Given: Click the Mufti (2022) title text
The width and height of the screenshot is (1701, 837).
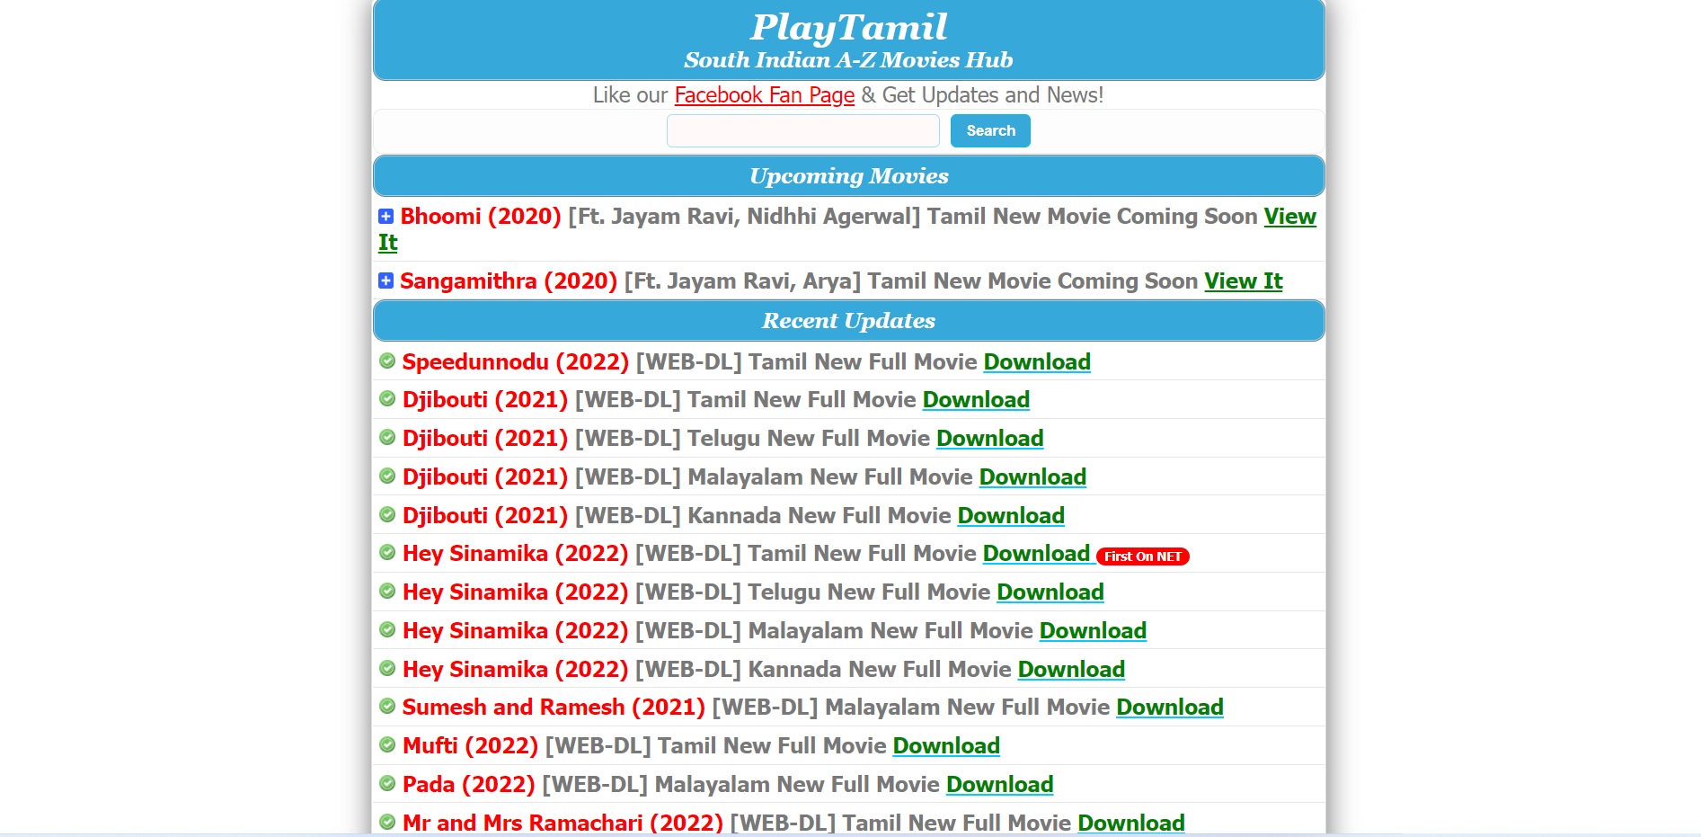Looking at the screenshot, I should point(470,746).
